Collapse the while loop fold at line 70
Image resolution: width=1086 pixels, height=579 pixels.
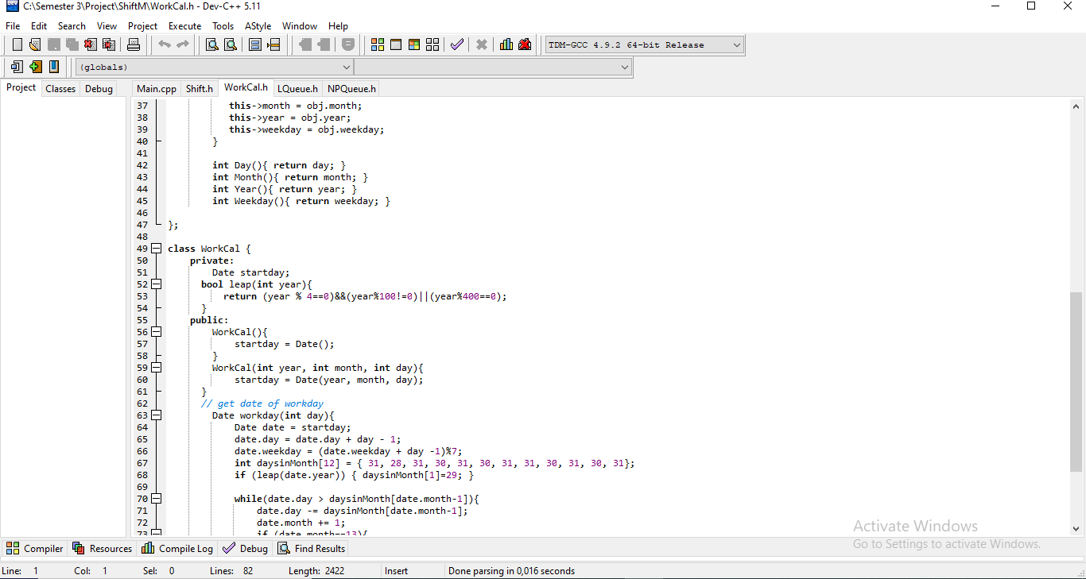click(157, 499)
